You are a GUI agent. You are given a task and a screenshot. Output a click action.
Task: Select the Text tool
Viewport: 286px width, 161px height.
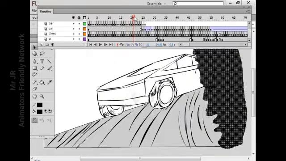pyautogui.click(x=42, y=61)
